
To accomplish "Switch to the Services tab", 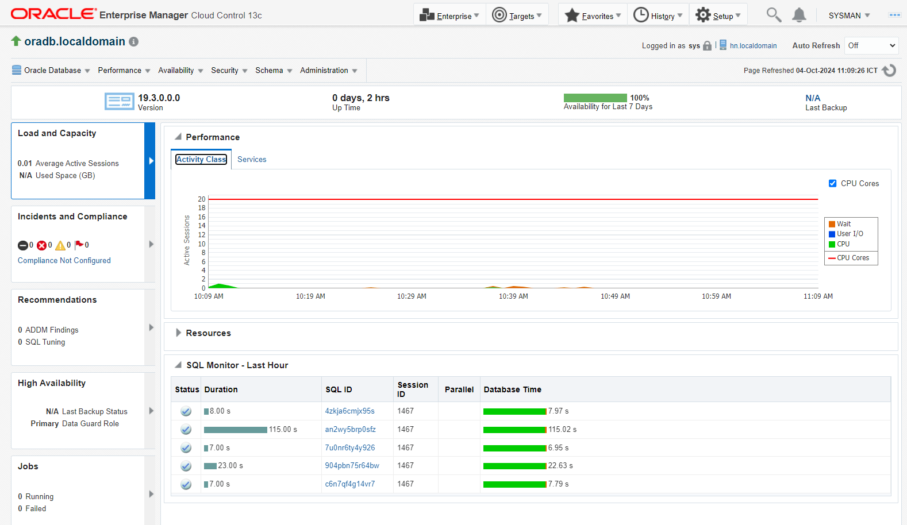I will [252, 159].
